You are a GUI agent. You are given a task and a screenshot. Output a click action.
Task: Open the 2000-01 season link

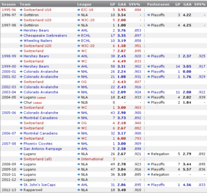click(9, 72)
